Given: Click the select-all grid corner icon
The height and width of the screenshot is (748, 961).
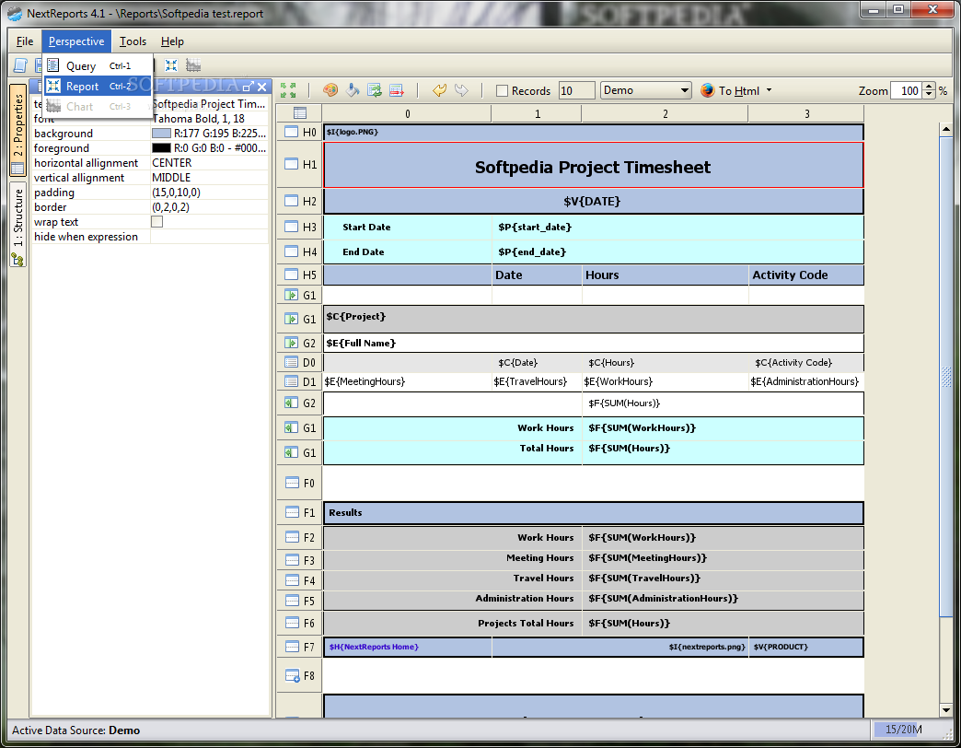Looking at the screenshot, I should pos(300,112).
